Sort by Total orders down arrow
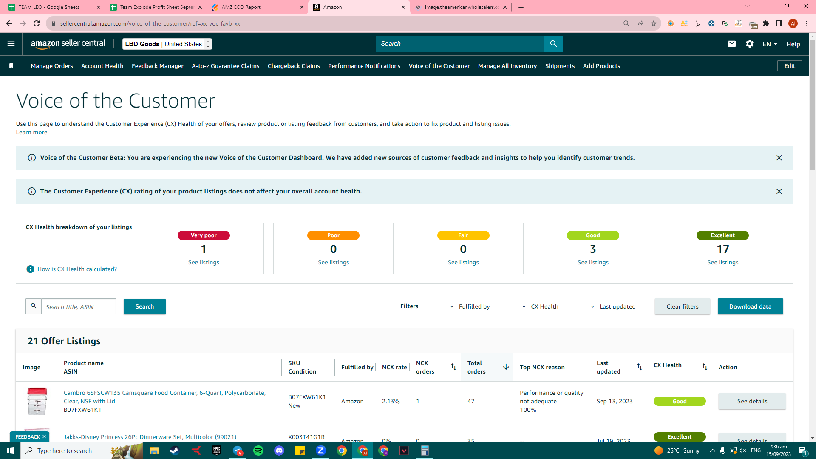 (506, 367)
